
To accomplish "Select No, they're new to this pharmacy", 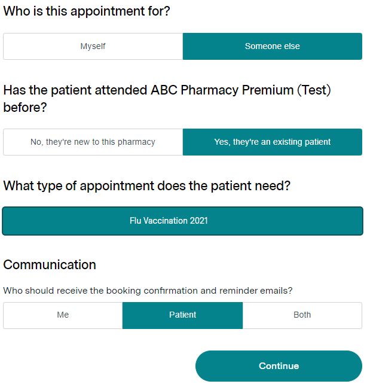I will pyautogui.click(x=93, y=142).
